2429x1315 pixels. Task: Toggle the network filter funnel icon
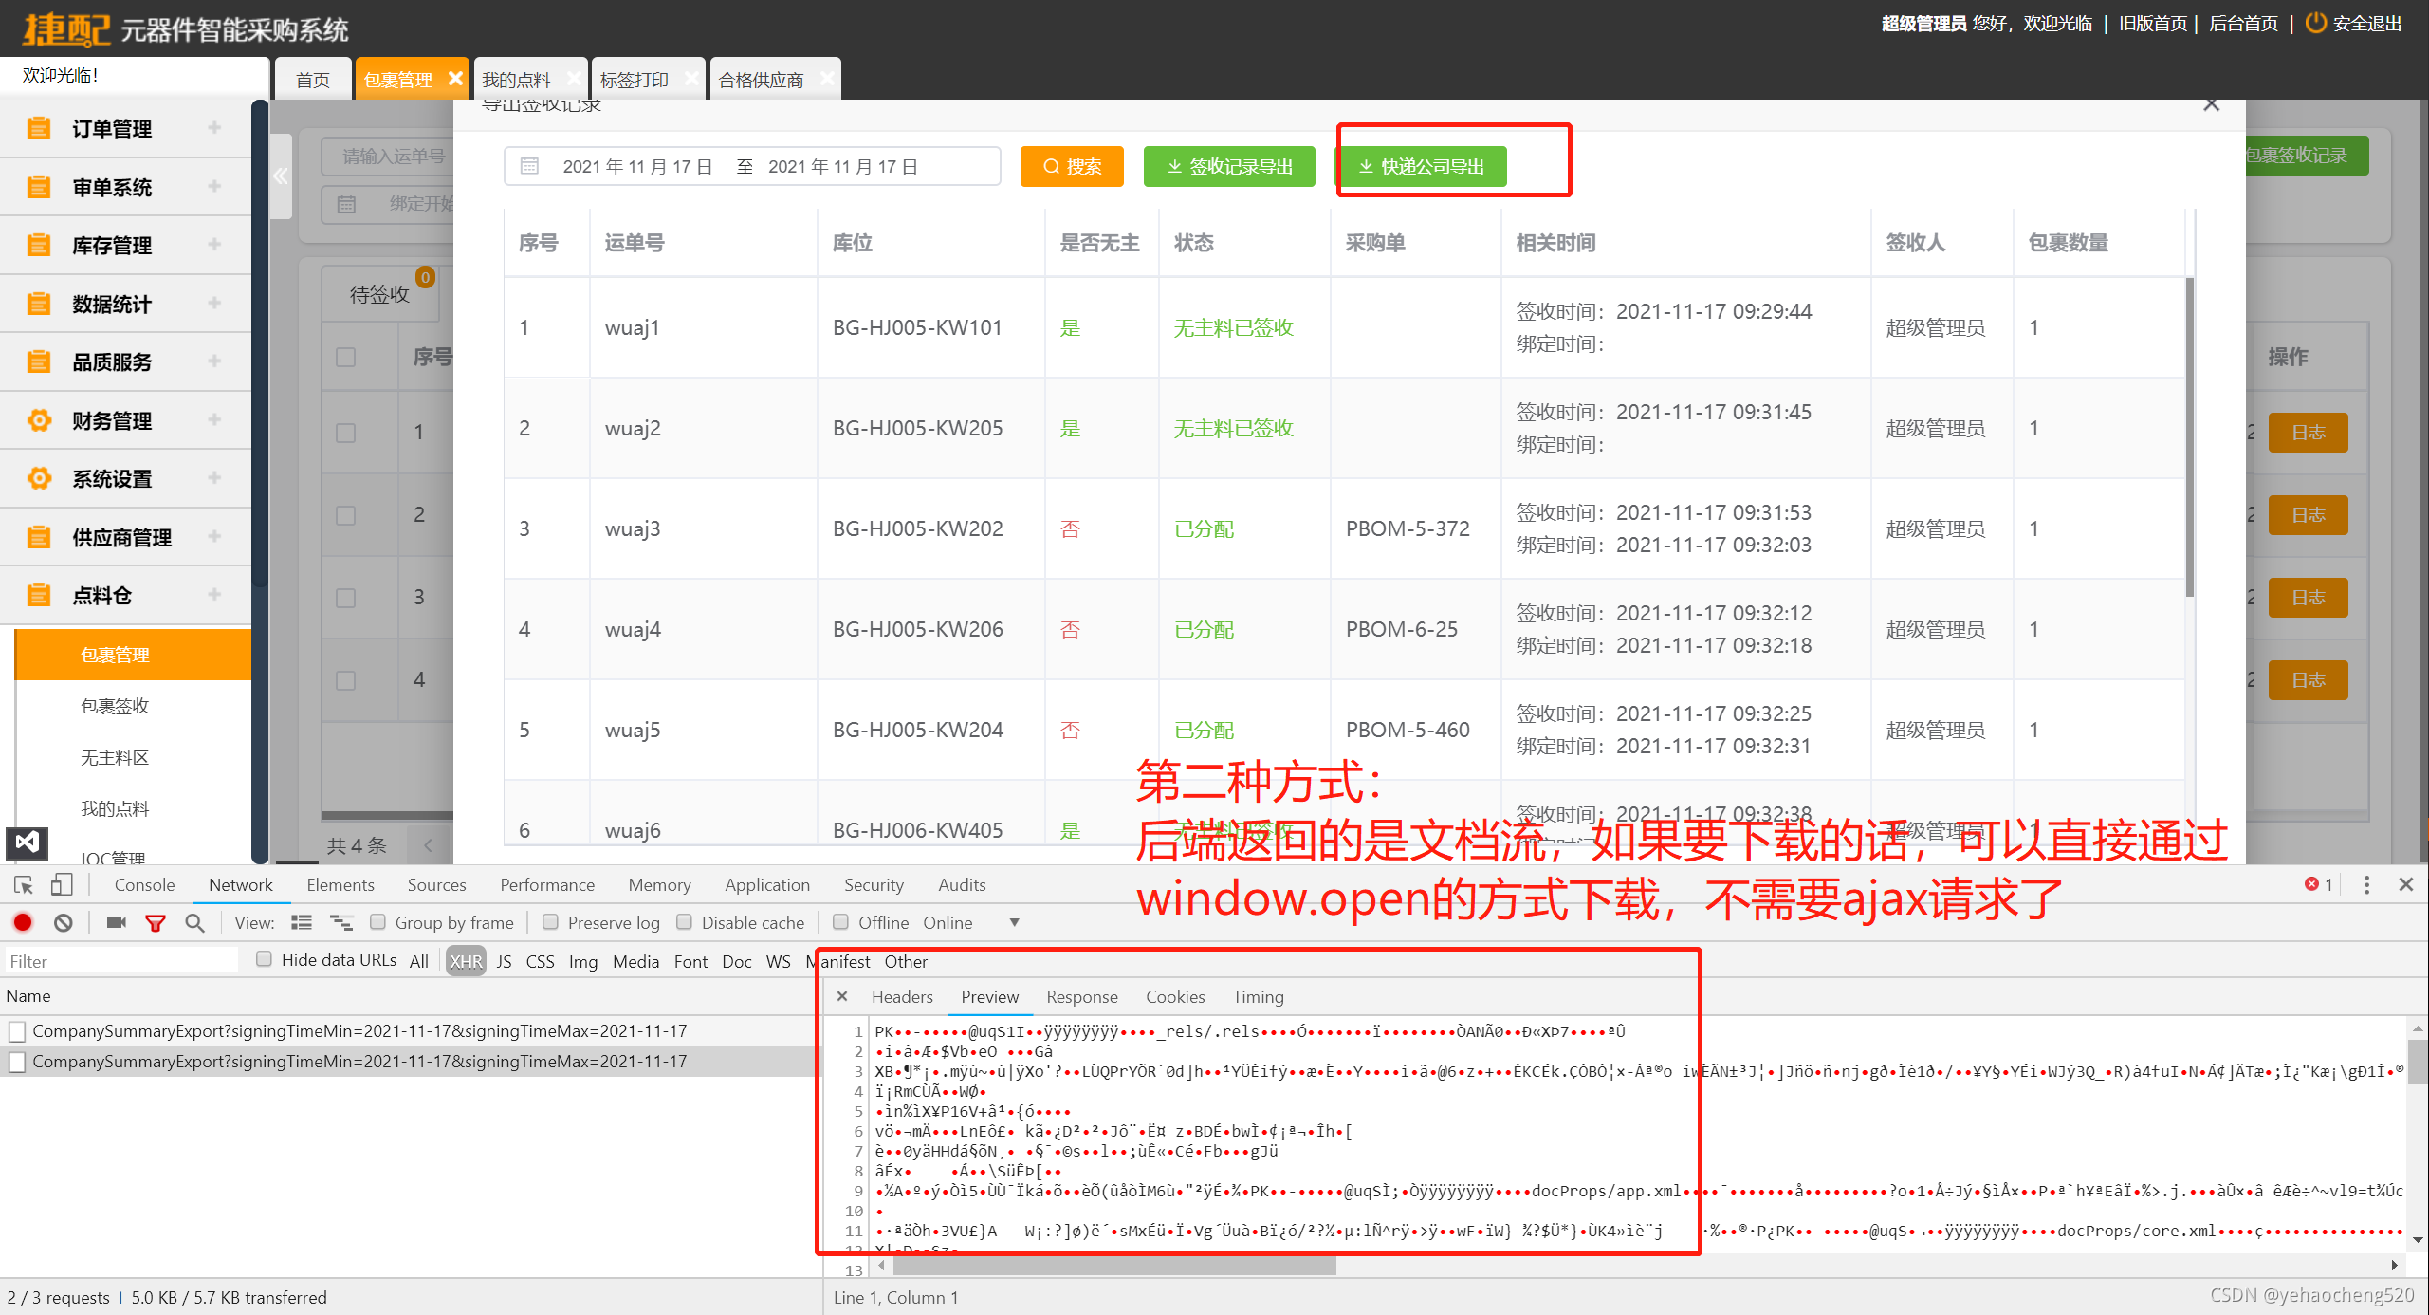coord(156,922)
